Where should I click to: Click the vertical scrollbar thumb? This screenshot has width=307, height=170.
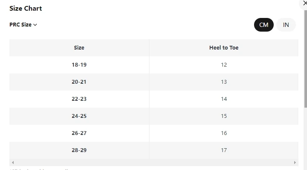305,59
